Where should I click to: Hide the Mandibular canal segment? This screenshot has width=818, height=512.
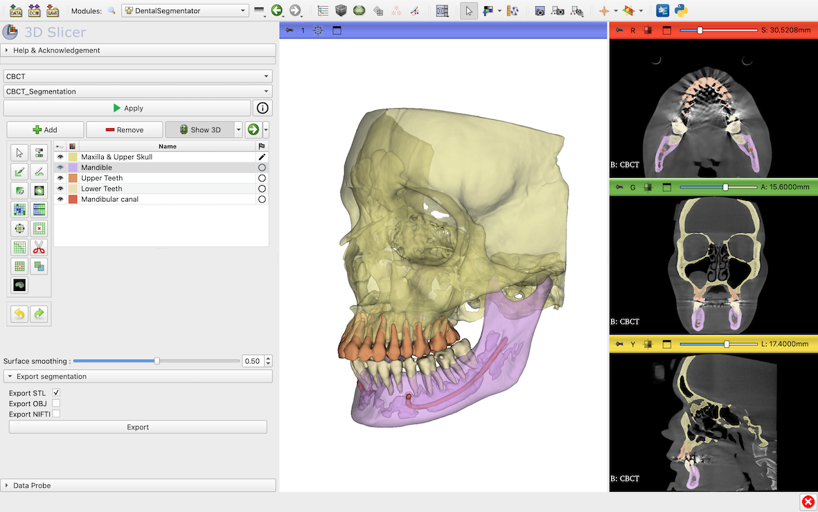coord(60,199)
